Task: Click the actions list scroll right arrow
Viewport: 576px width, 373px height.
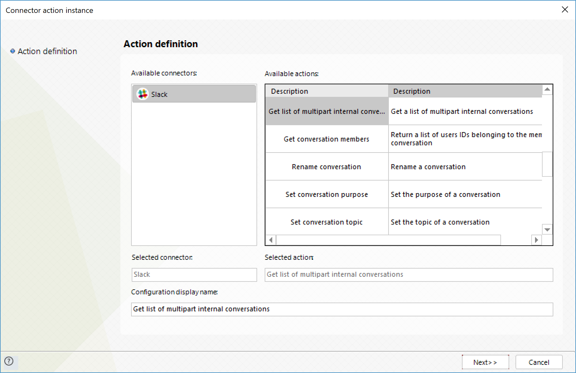Action: tap(537, 240)
